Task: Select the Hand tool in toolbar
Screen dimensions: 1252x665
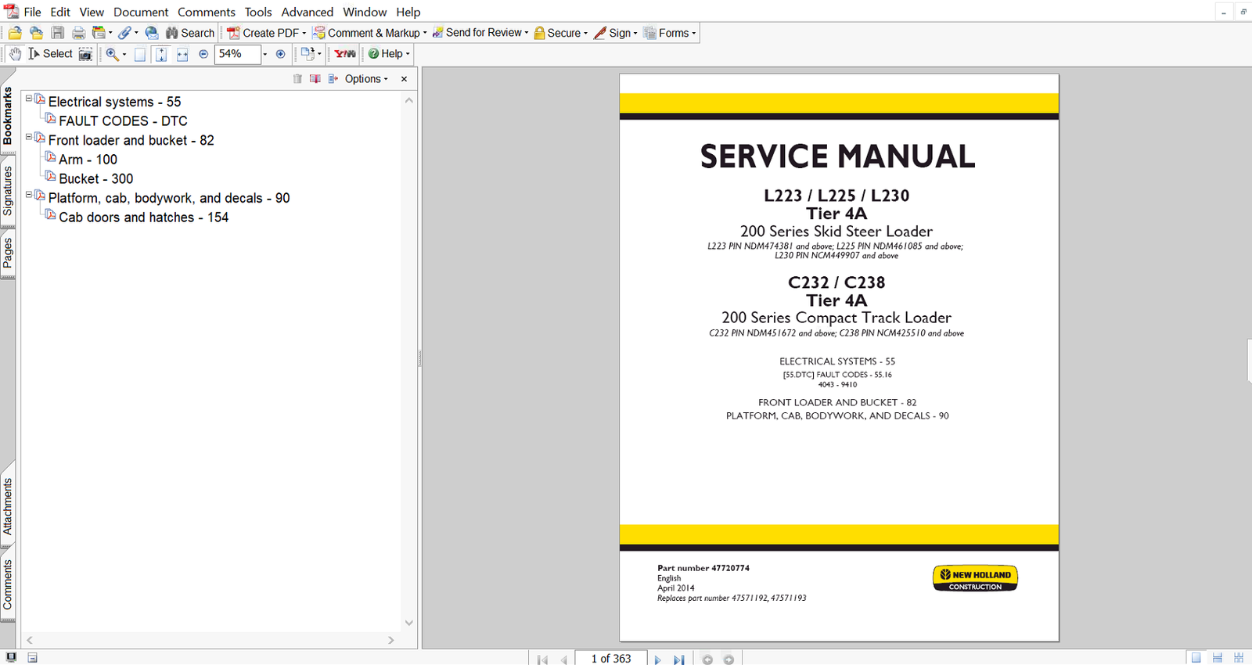Action: pyautogui.click(x=15, y=54)
